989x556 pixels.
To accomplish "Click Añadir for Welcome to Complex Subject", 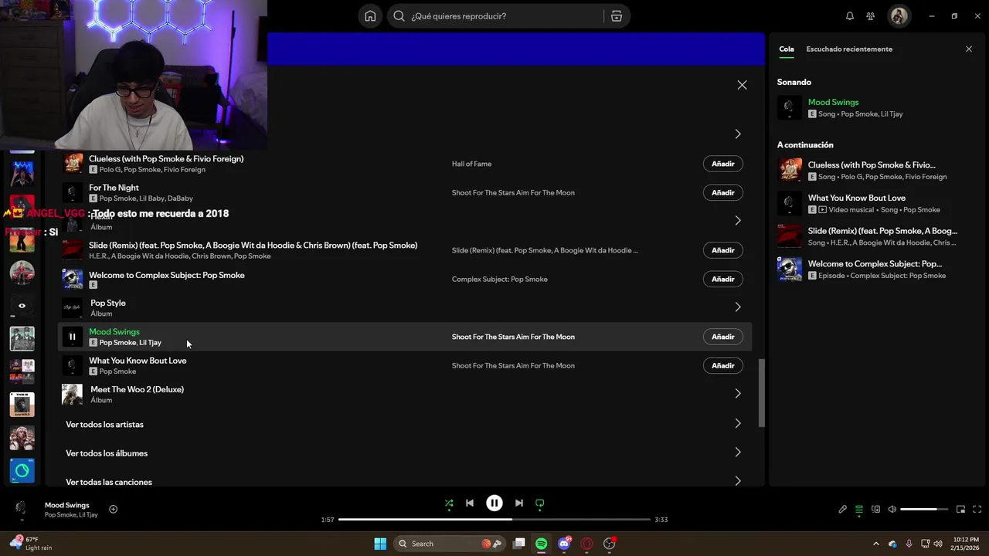I will (723, 279).
